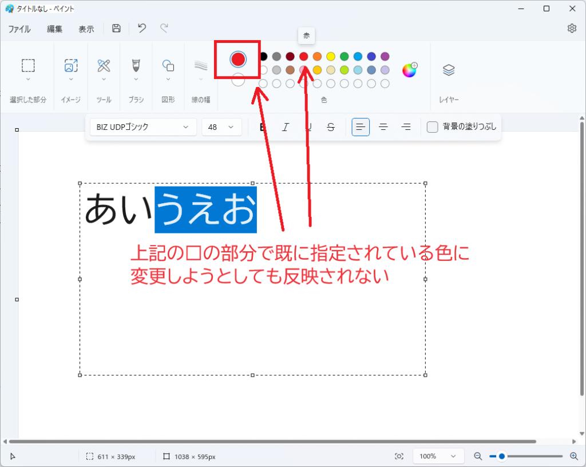Open the 編集 menu
This screenshot has height=467, width=586.
tap(54, 29)
